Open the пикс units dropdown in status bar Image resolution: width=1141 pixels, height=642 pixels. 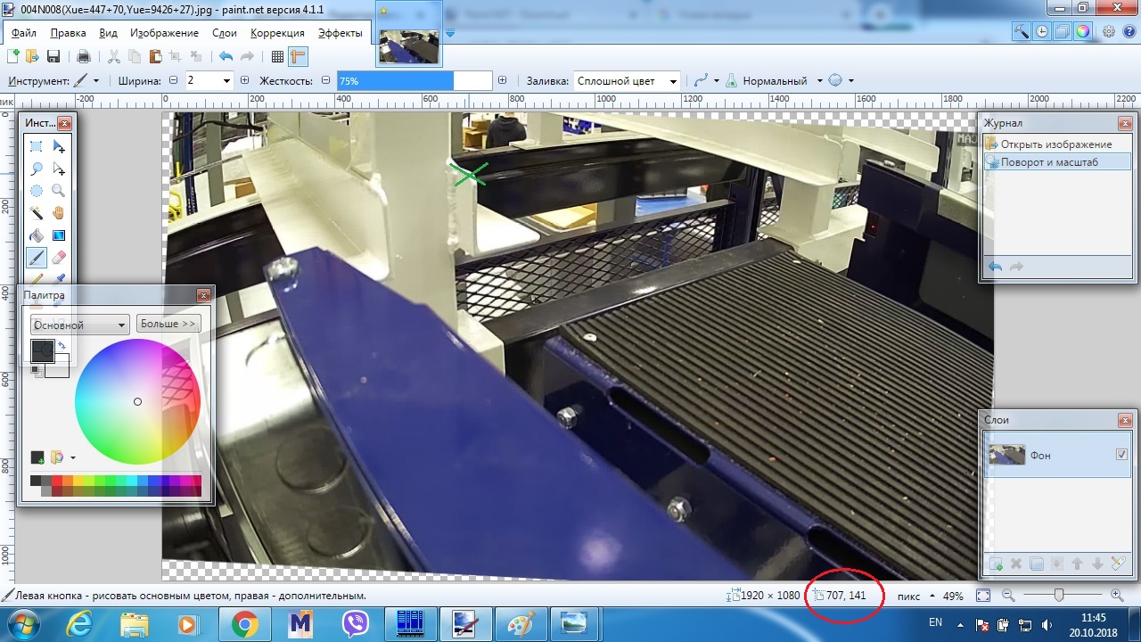tap(932, 595)
